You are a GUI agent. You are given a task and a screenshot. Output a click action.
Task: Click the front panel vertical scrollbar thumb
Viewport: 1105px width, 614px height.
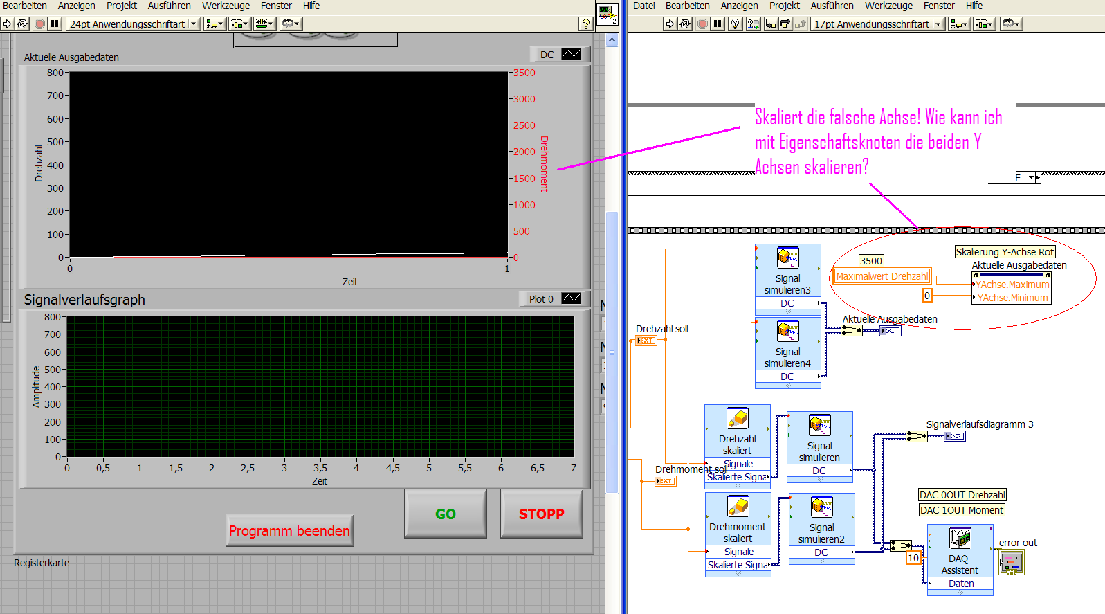[612, 352]
